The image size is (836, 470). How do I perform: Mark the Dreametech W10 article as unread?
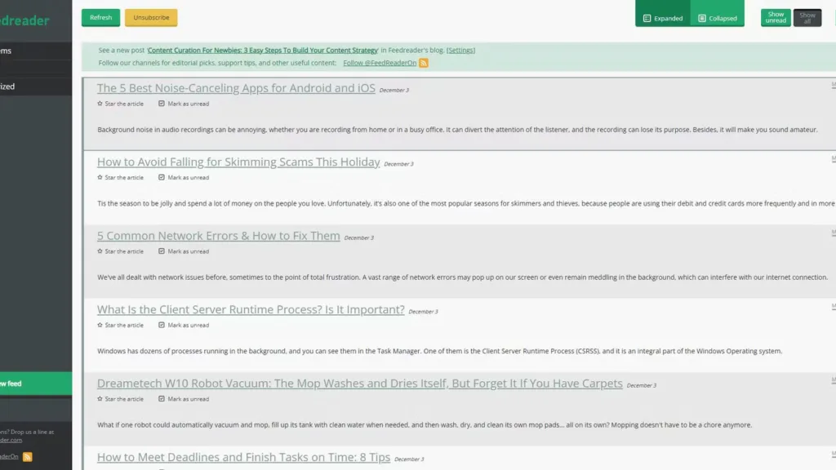(x=184, y=399)
